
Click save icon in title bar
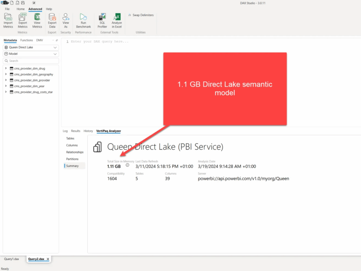point(23,3)
